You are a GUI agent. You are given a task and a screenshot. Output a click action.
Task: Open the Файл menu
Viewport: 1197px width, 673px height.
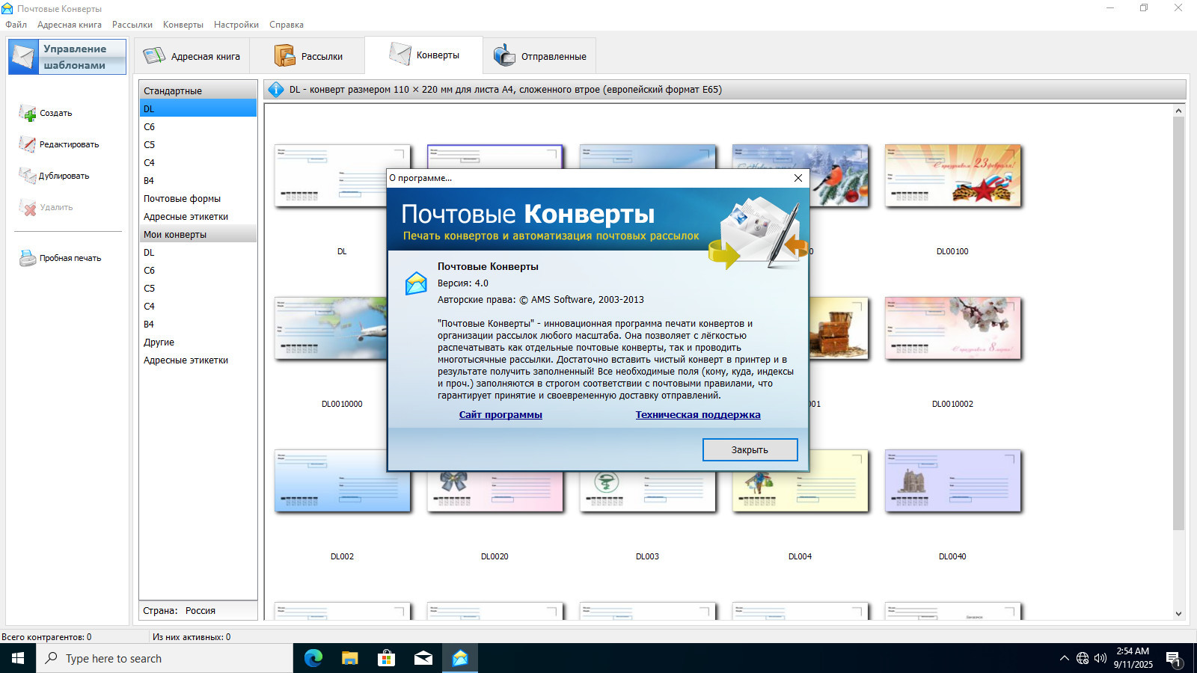16,25
